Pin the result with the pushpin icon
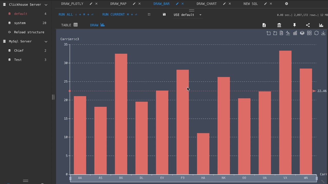 [294, 25]
